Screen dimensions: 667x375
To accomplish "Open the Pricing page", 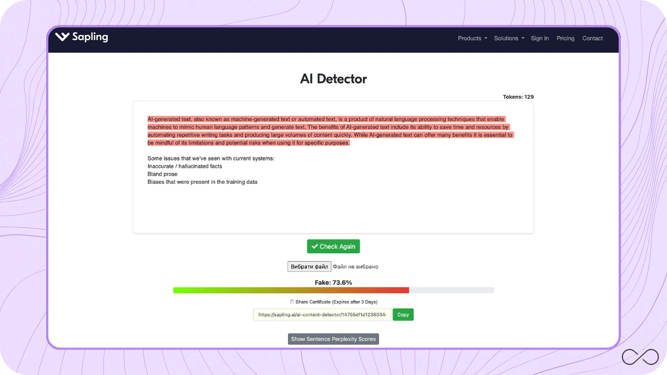I will pos(565,38).
